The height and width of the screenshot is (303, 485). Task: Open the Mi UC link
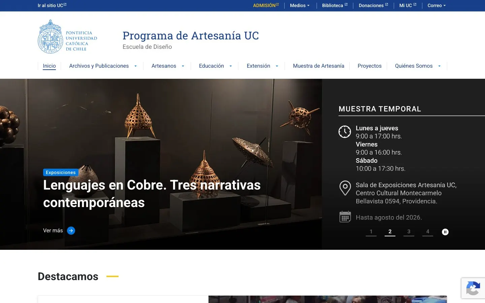coord(408,5)
